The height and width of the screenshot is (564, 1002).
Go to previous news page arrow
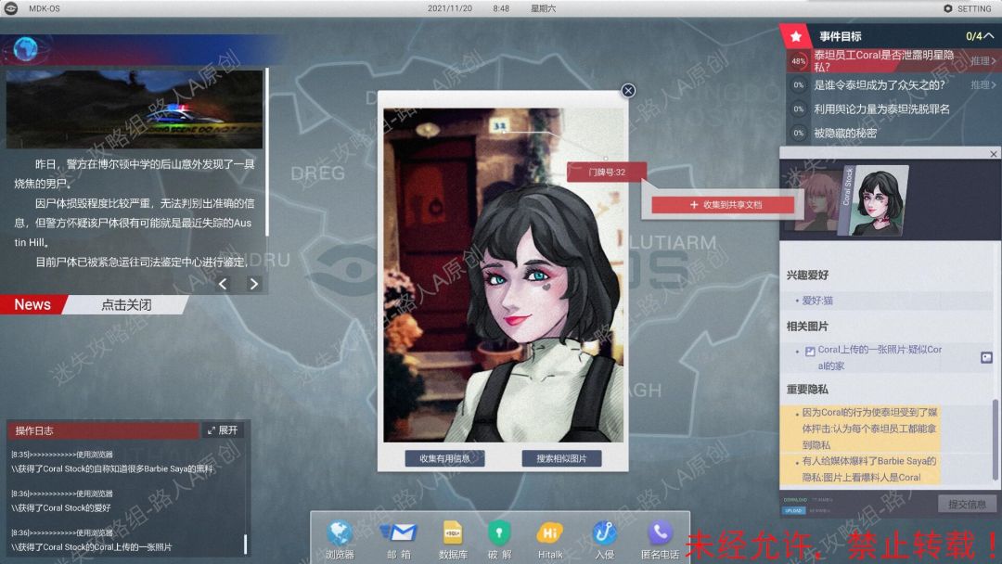(223, 284)
